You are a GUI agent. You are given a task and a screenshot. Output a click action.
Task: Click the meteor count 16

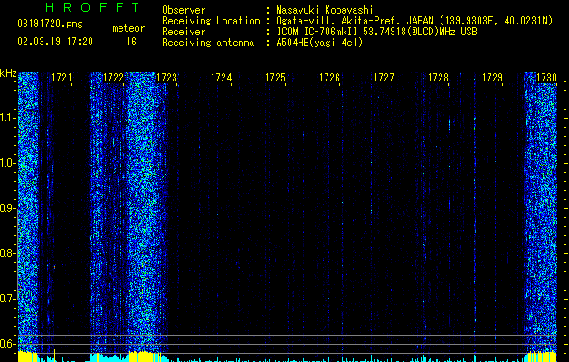click(131, 42)
